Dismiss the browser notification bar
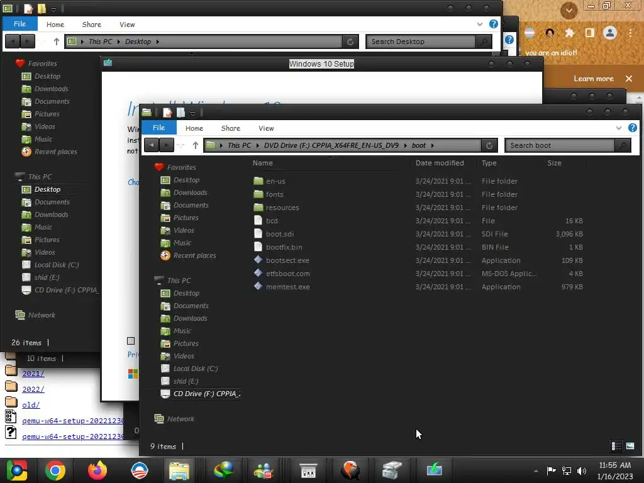Screen dimensions: 644x483 (x=628, y=79)
